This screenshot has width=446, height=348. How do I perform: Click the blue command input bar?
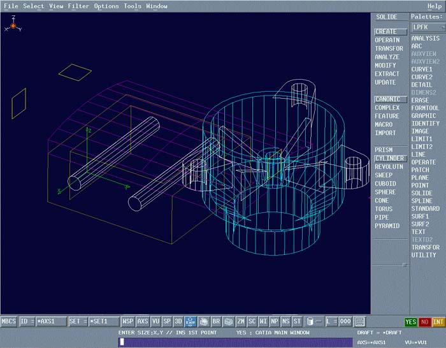(234, 342)
